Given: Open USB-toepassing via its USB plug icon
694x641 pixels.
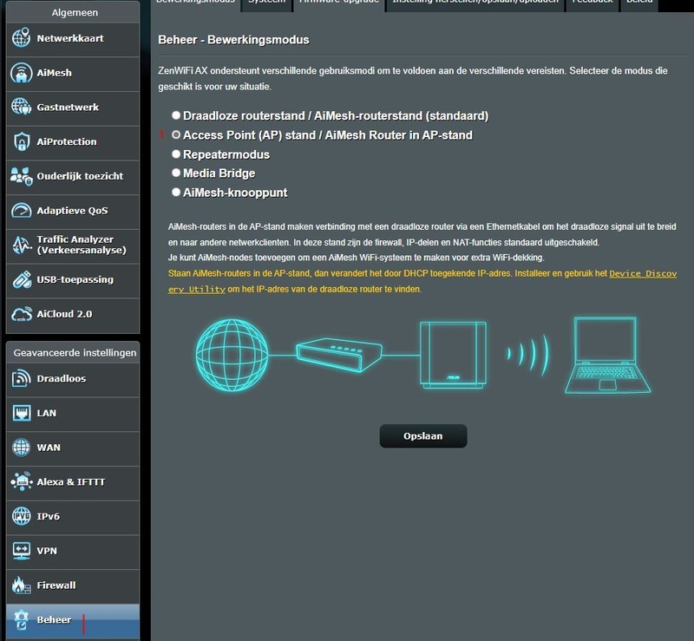Looking at the screenshot, I should pyautogui.click(x=21, y=279).
